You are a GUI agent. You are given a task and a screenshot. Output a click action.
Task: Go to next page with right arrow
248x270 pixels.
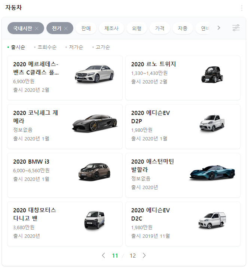coord(144,255)
